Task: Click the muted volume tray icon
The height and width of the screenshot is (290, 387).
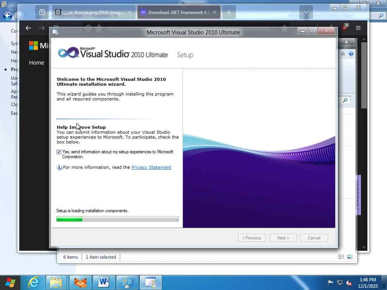Action: (x=349, y=282)
